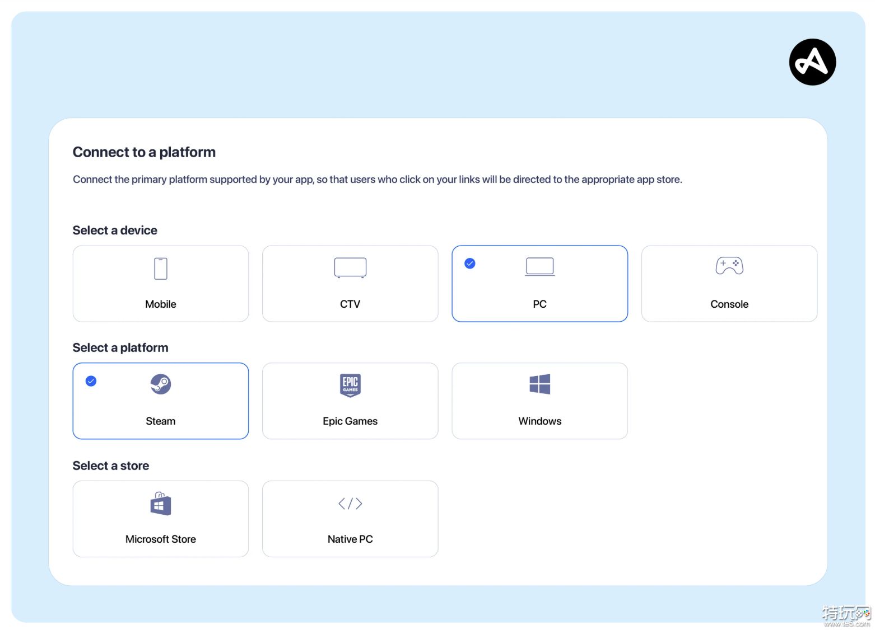Image resolution: width=875 pixels, height=630 pixels.
Task: Click the Console gamepad icon
Action: 729,265
